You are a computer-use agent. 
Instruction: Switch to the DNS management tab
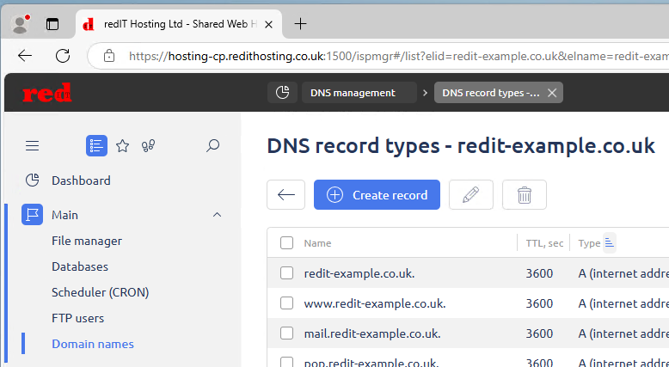tap(359, 93)
